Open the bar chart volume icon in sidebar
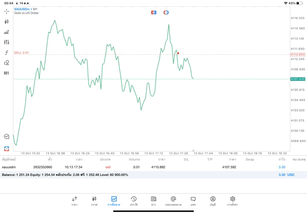Screen dimensions: 307x214 pos(7,32)
